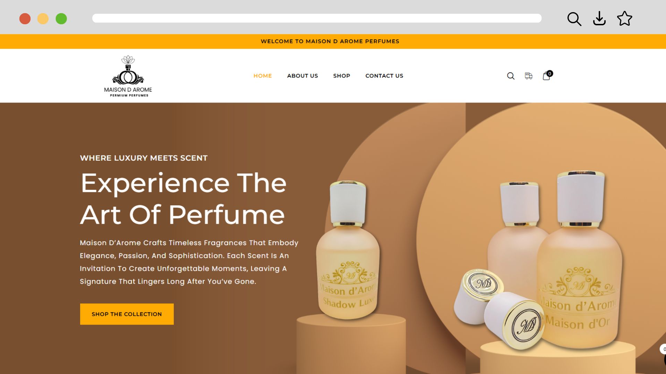Open the HOME menu item

[263, 76]
